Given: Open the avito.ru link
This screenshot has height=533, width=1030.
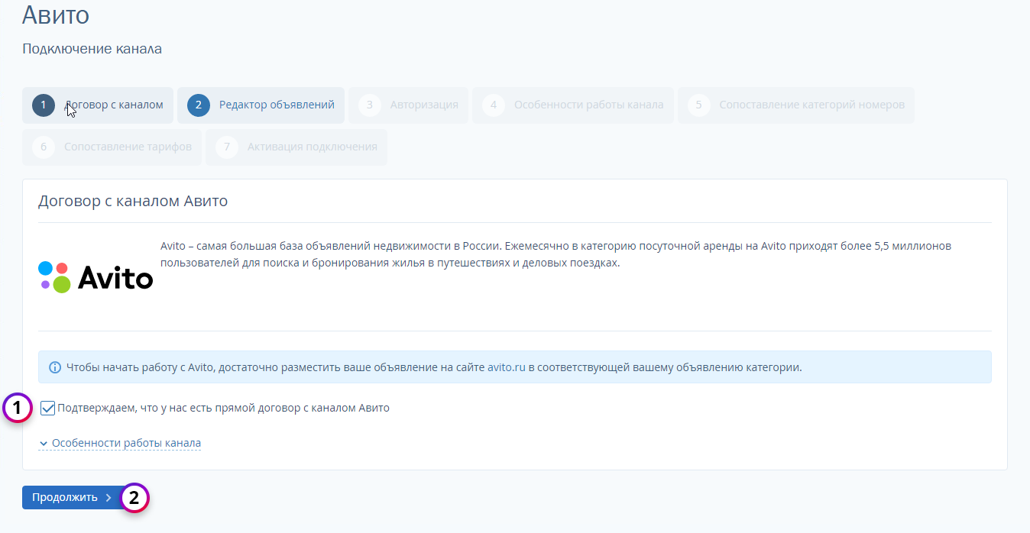Looking at the screenshot, I should (x=506, y=367).
